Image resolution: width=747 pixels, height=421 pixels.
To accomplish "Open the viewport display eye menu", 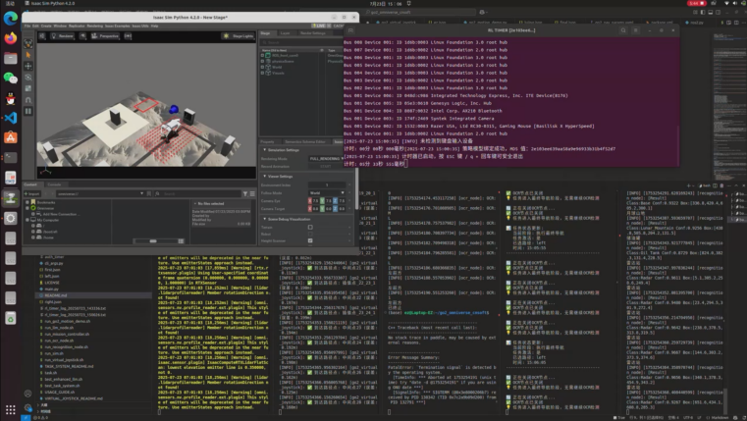I will coord(82,35).
